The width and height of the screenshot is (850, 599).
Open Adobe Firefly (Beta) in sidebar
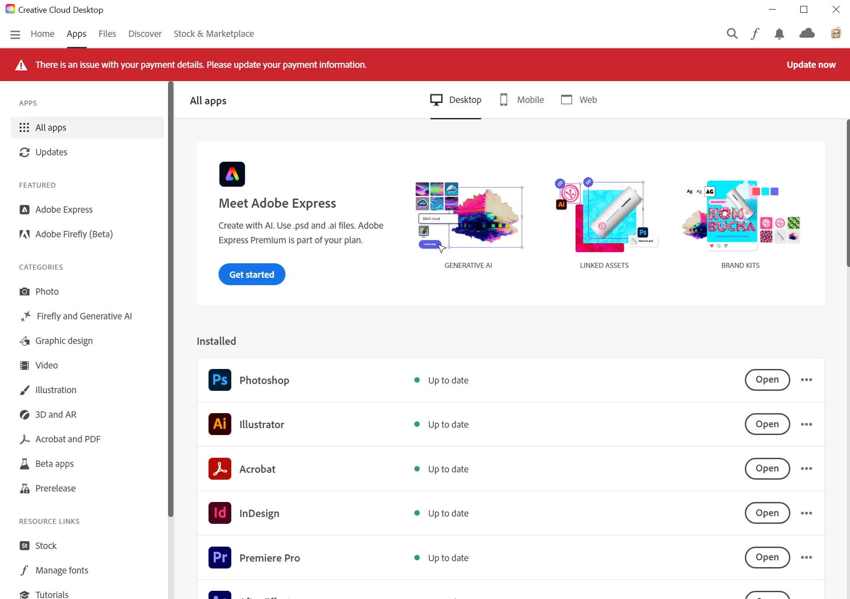(x=87, y=234)
